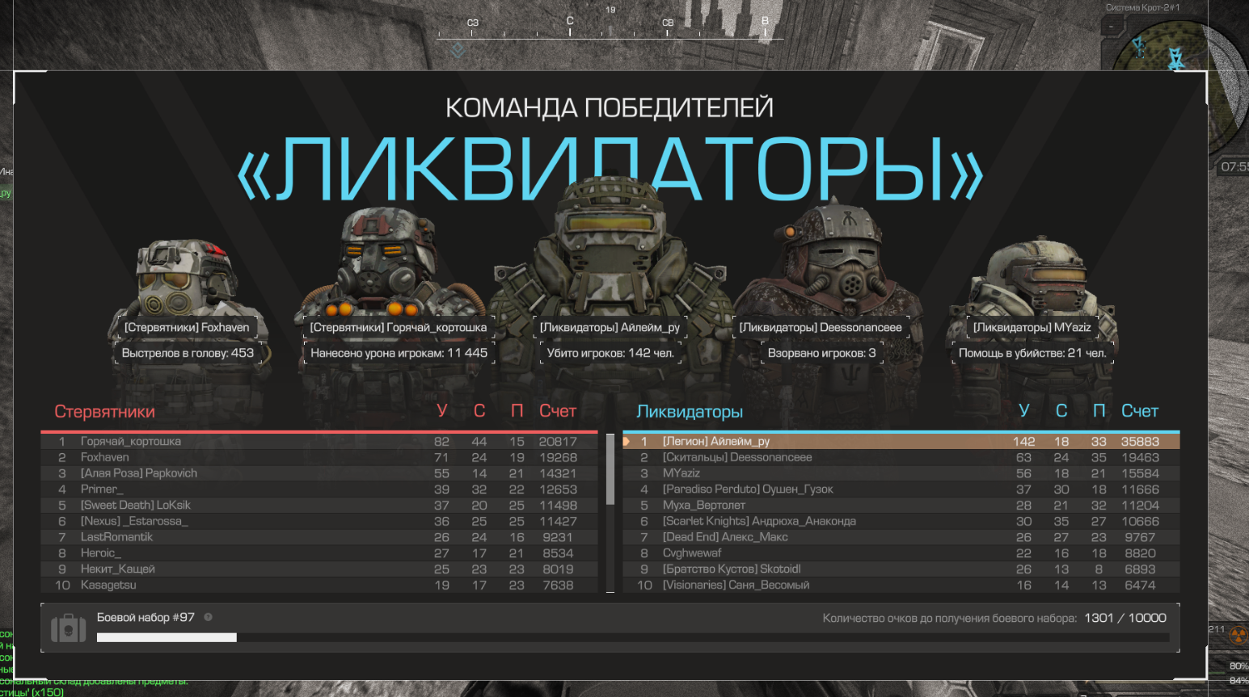1249x697 pixels.
Task: Select the [Nexus] _Estarossa_ row
Action: 319,521
